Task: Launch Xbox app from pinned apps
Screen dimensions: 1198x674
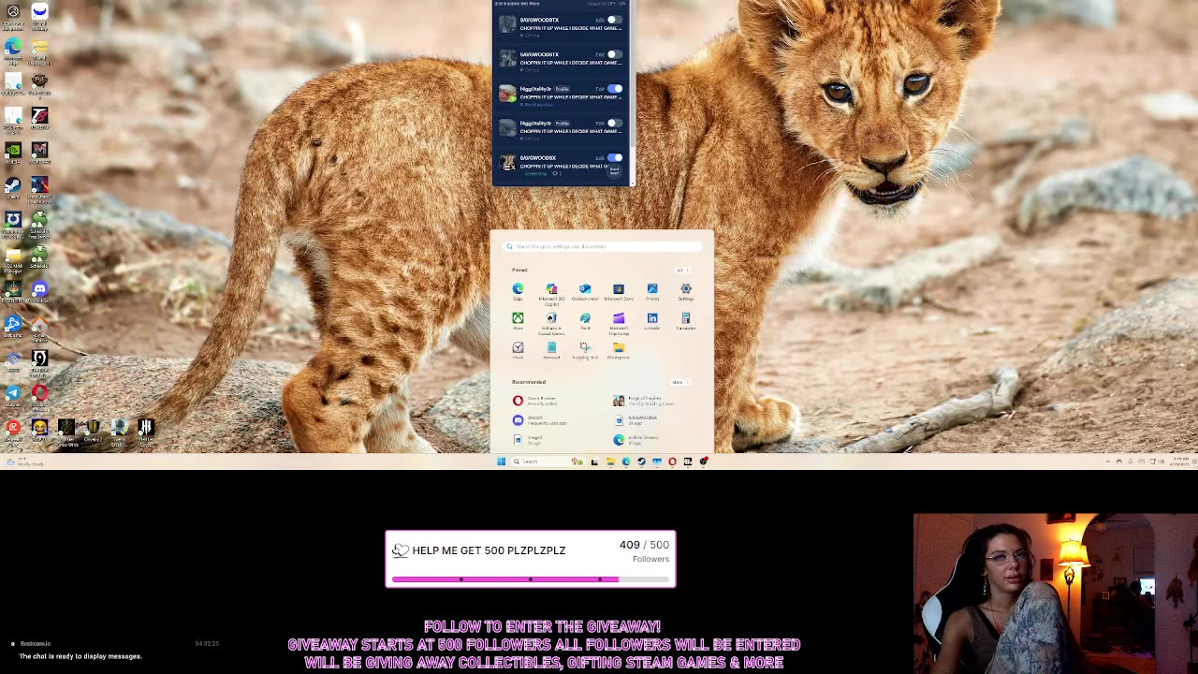Action: [x=518, y=321]
